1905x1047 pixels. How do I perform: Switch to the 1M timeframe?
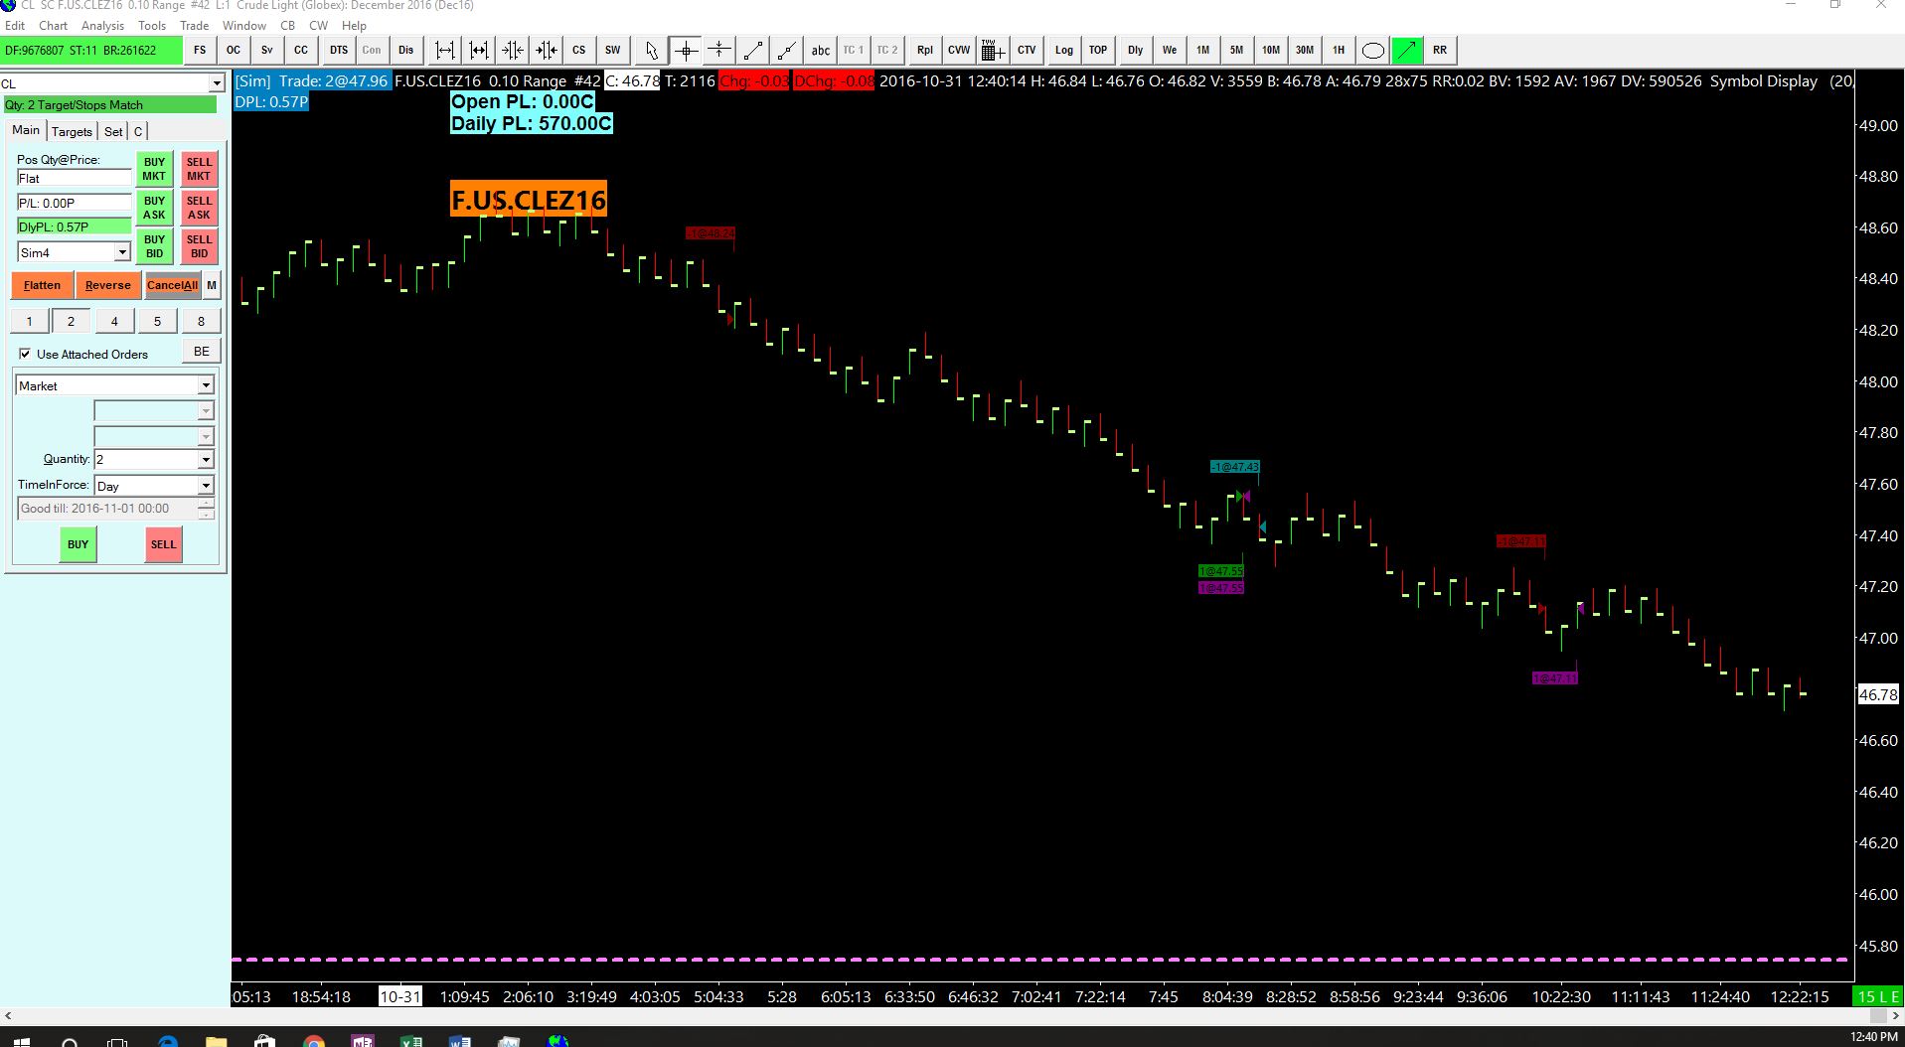pos(1203,50)
